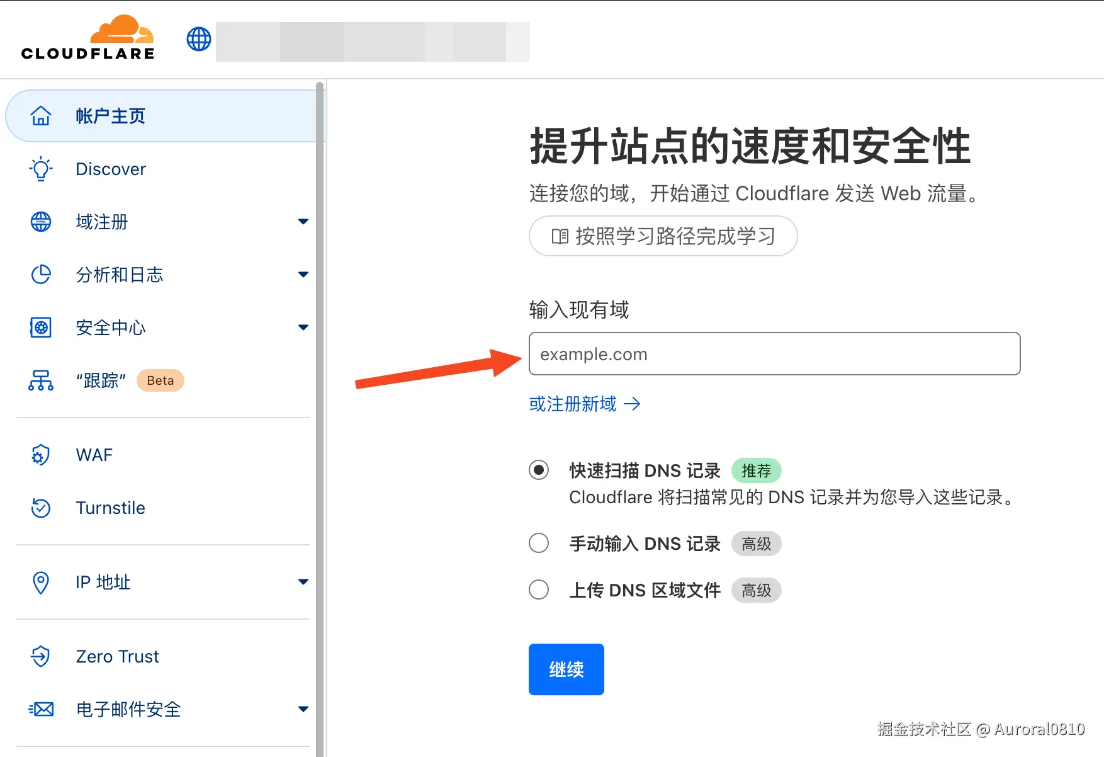
Task: Click the 电子邮件安全 envelope icon
Action: point(40,709)
